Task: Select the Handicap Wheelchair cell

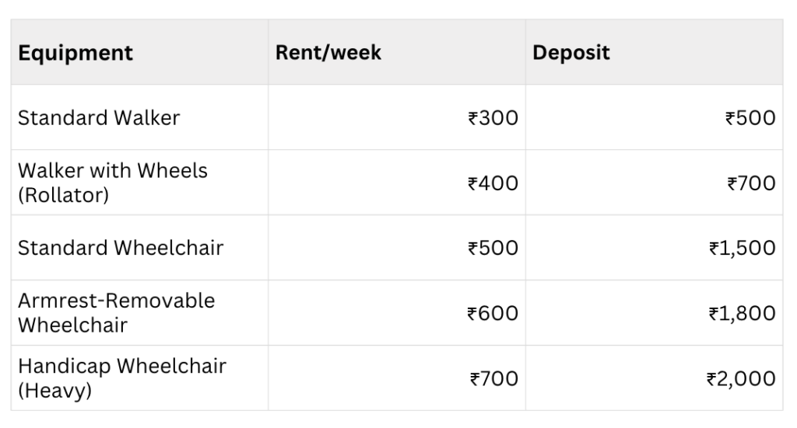Action: point(121,366)
